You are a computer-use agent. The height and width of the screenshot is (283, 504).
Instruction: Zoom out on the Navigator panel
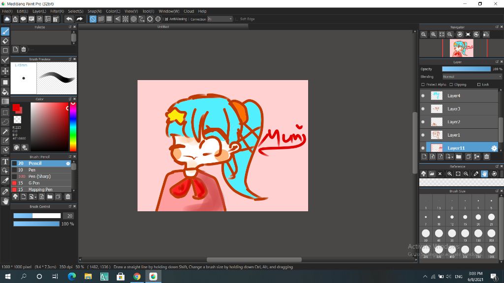tap(450, 34)
